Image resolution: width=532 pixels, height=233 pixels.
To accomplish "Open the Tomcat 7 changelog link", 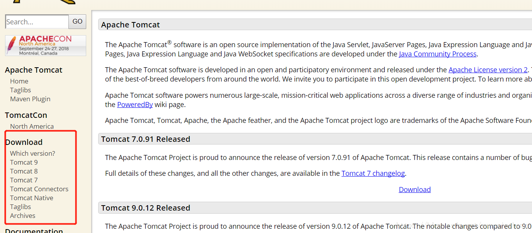I will (x=373, y=173).
